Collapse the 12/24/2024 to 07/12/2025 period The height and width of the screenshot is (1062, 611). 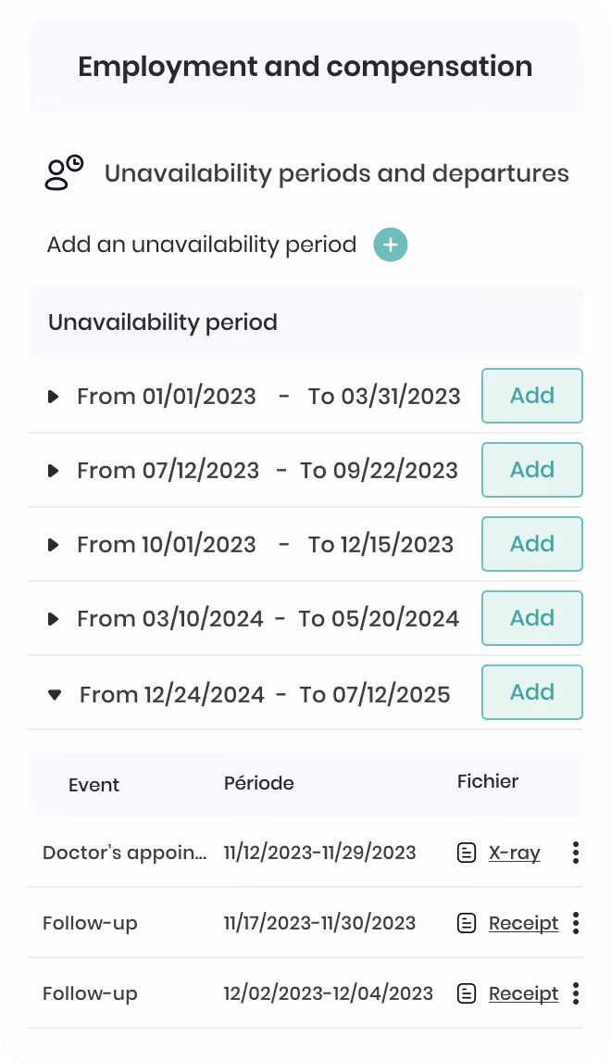coord(55,694)
